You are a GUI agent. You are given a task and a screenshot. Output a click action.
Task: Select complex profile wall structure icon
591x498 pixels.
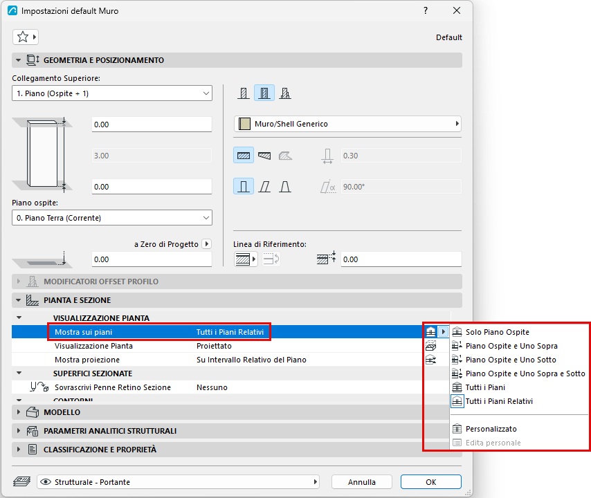point(285,93)
